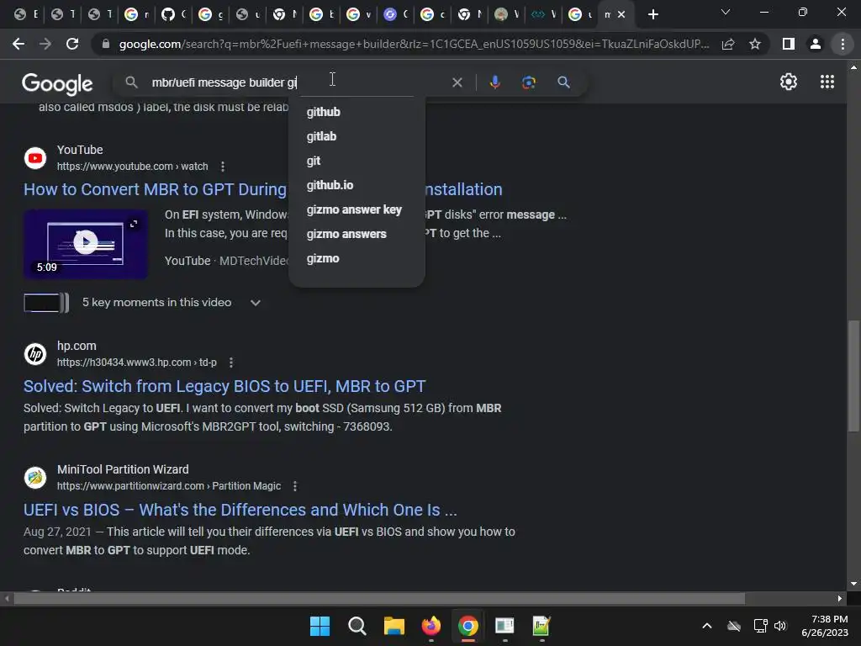
Task: Open 'Solved: Switch from Legacy BIOS to UEFI' link
Action: point(224,386)
